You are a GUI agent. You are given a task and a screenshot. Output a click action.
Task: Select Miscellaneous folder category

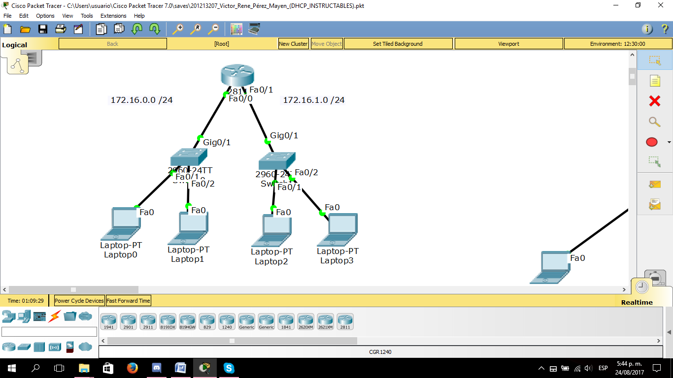70,316
